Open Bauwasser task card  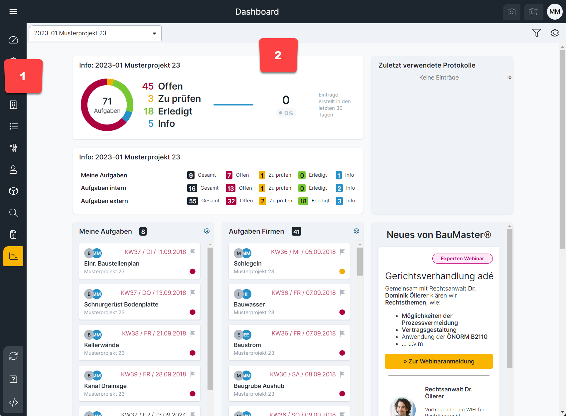(289, 302)
